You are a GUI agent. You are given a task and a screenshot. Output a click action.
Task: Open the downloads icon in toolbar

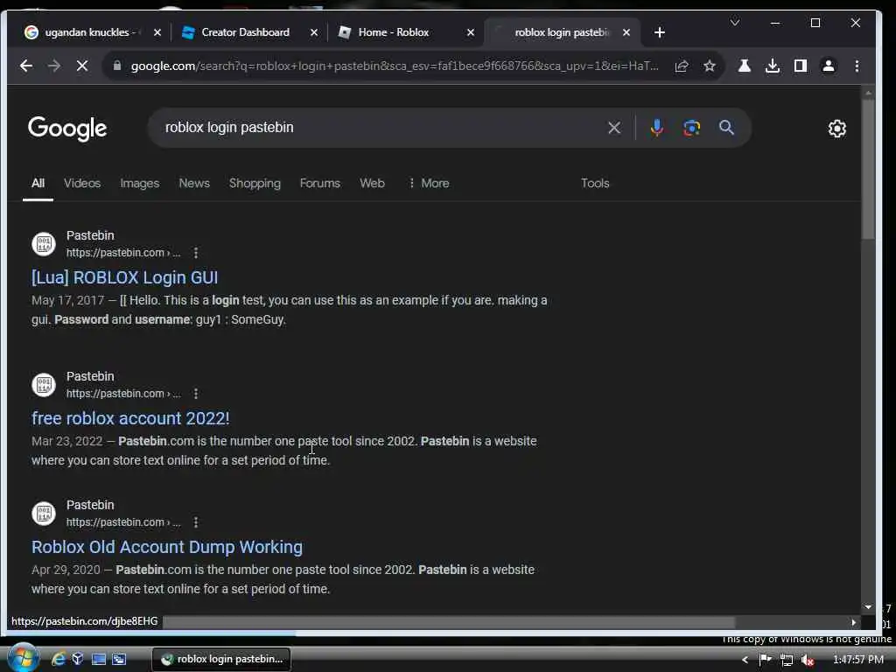coord(772,66)
